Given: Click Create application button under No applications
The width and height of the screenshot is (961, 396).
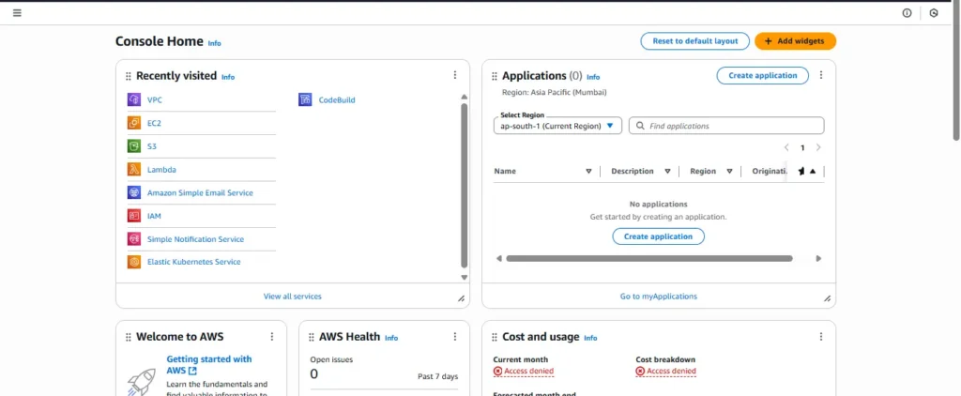Looking at the screenshot, I should (658, 236).
